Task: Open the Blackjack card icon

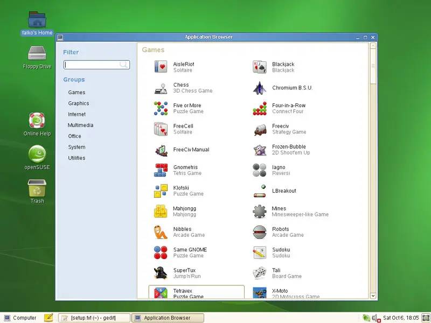Action: pos(260,67)
